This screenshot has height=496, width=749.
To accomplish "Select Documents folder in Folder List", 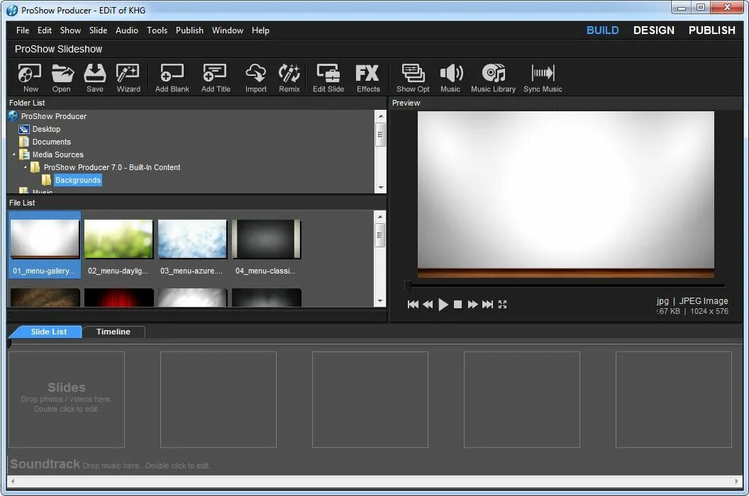I will click(x=51, y=142).
